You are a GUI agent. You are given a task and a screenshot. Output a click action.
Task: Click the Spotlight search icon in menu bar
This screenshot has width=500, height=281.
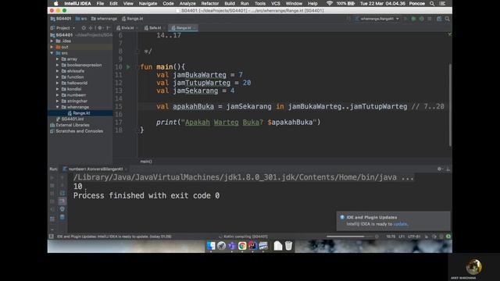(432, 3)
